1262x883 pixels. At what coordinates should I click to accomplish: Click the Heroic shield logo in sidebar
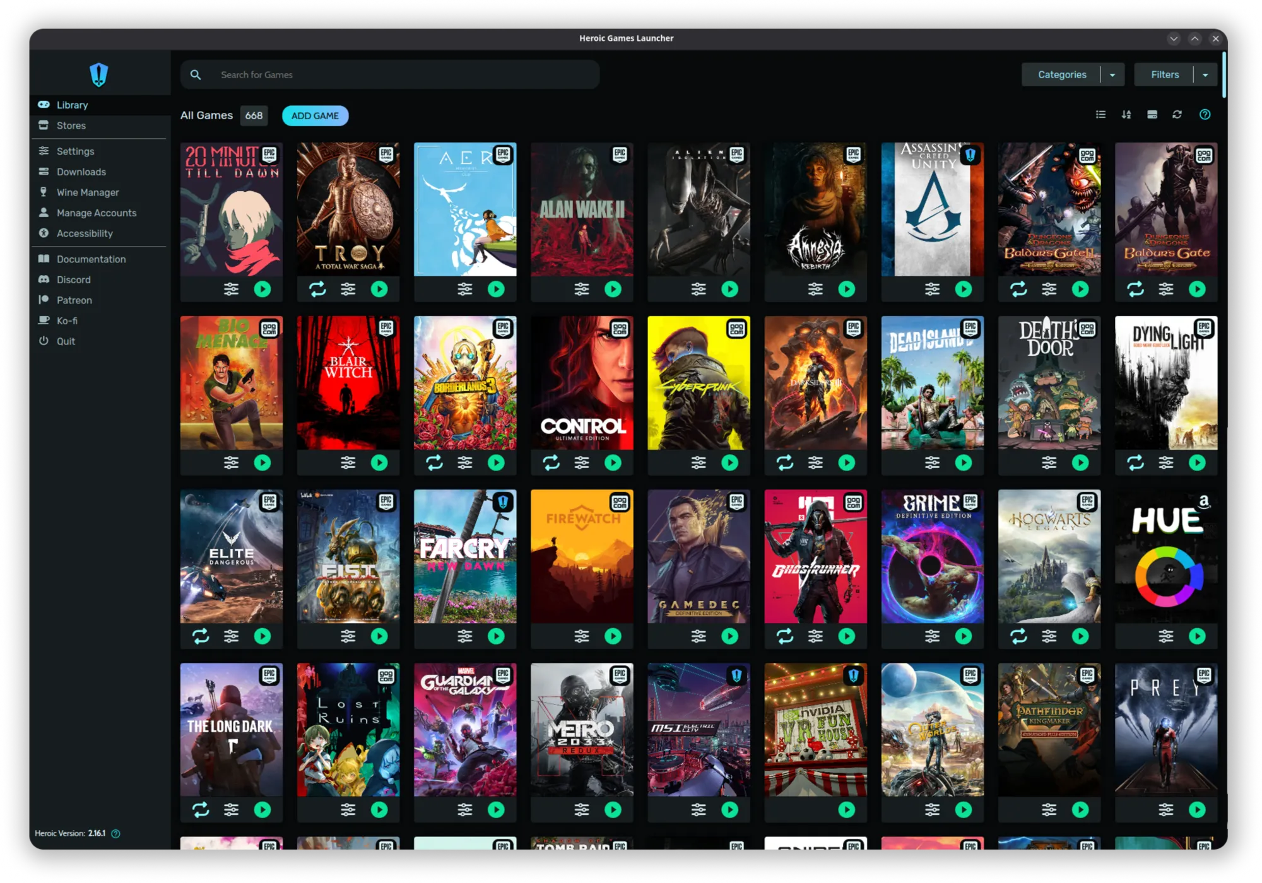coord(99,74)
